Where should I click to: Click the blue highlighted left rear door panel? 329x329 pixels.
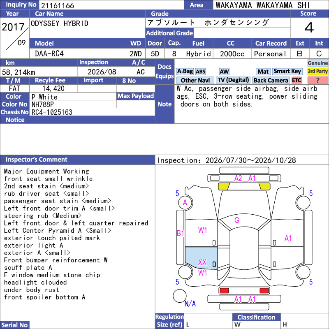pyautogui.click(x=201, y=258)
